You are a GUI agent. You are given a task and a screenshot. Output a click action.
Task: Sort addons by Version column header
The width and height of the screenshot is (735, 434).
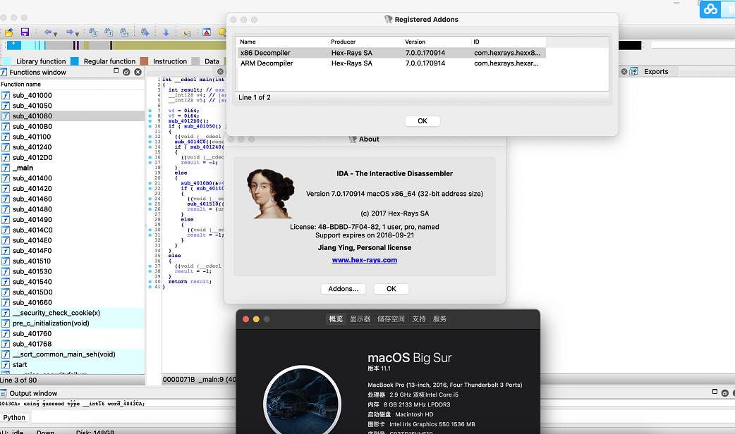pos(437,42)
